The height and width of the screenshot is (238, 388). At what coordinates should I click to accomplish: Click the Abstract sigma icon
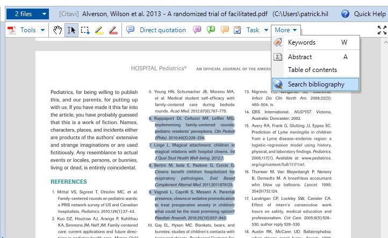click(x=278, y=57)
